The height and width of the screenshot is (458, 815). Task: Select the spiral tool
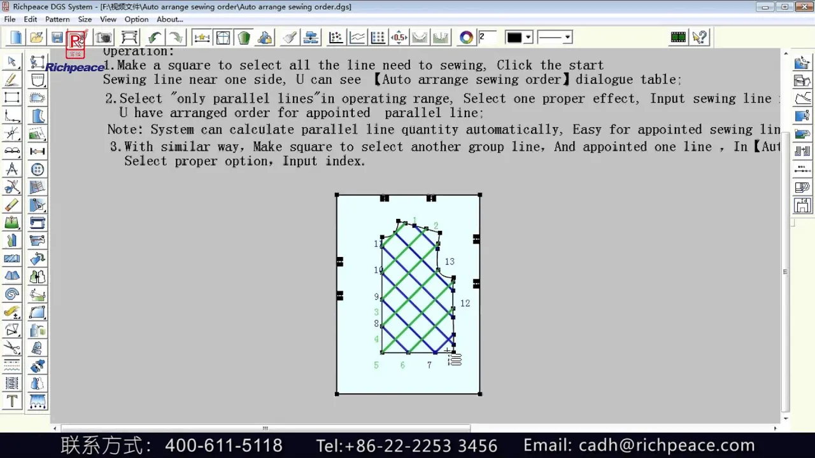12,294
